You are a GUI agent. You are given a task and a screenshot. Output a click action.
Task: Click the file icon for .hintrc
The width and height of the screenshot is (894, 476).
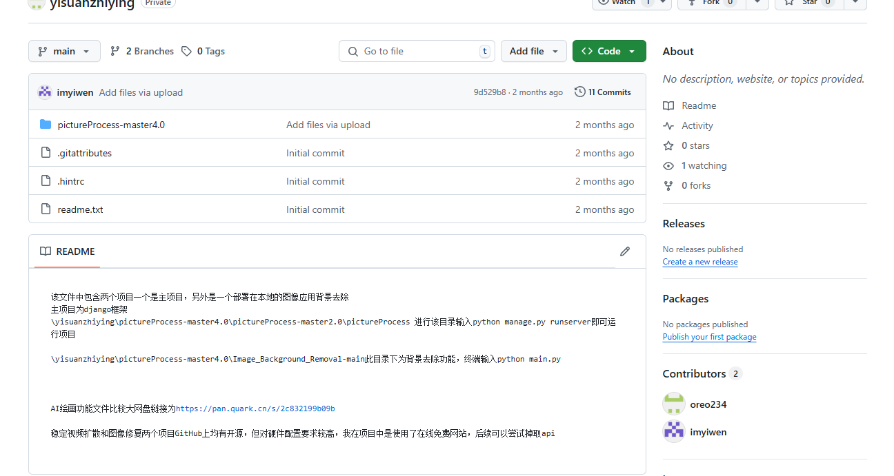point(46,181)
